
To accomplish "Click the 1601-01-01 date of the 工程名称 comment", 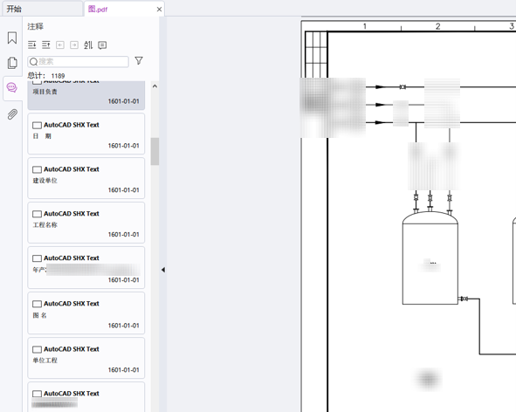I will coord(123,234).
